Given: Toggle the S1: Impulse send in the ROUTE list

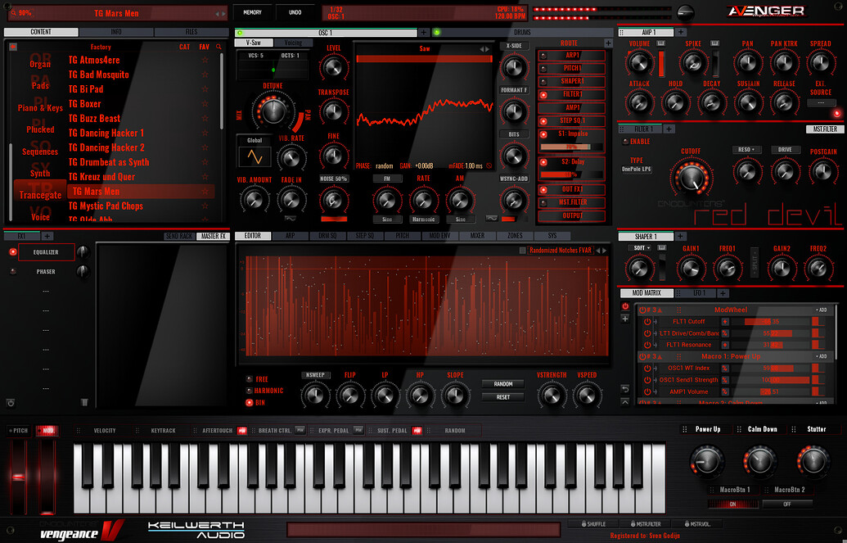Looking at the screenshot, I should pos(543,133).
